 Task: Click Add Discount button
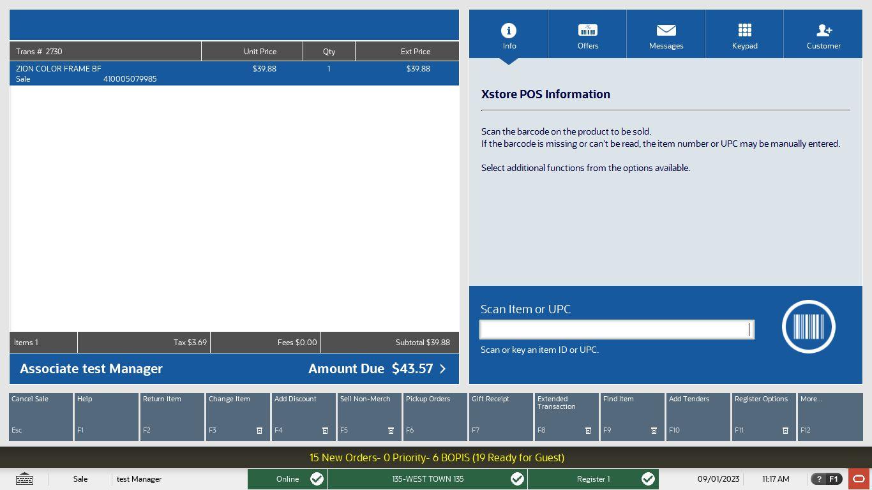[304, 417]
